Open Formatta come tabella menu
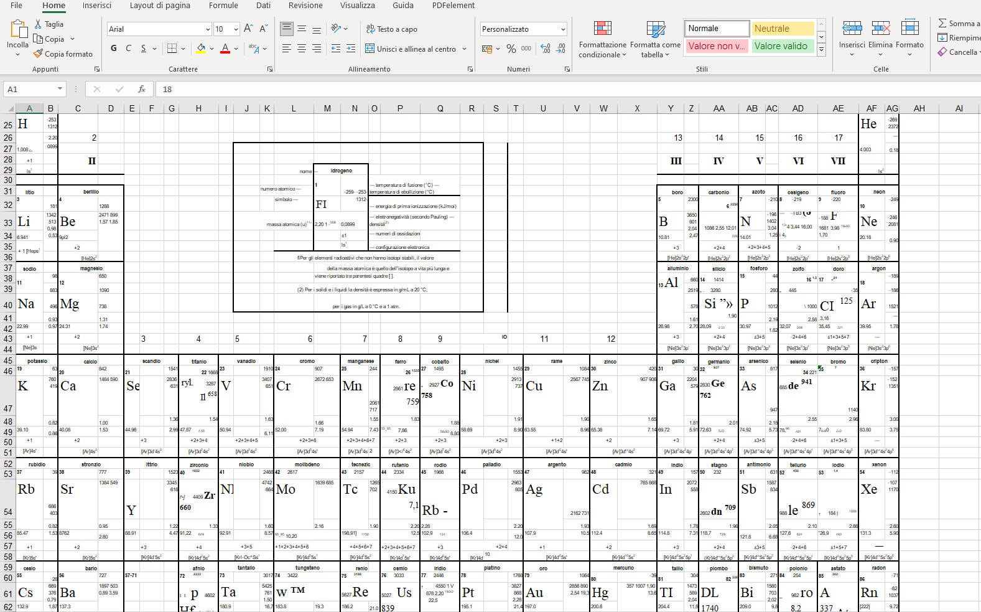The width and height of the screenshot is (981, 612). pos(655,39)
